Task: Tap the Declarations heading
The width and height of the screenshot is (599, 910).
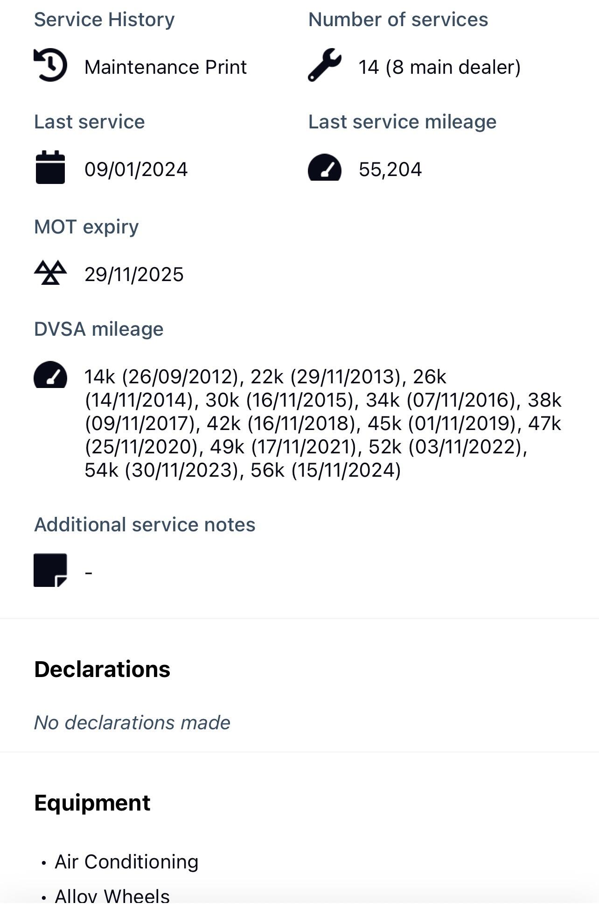Action: (102, 669)
